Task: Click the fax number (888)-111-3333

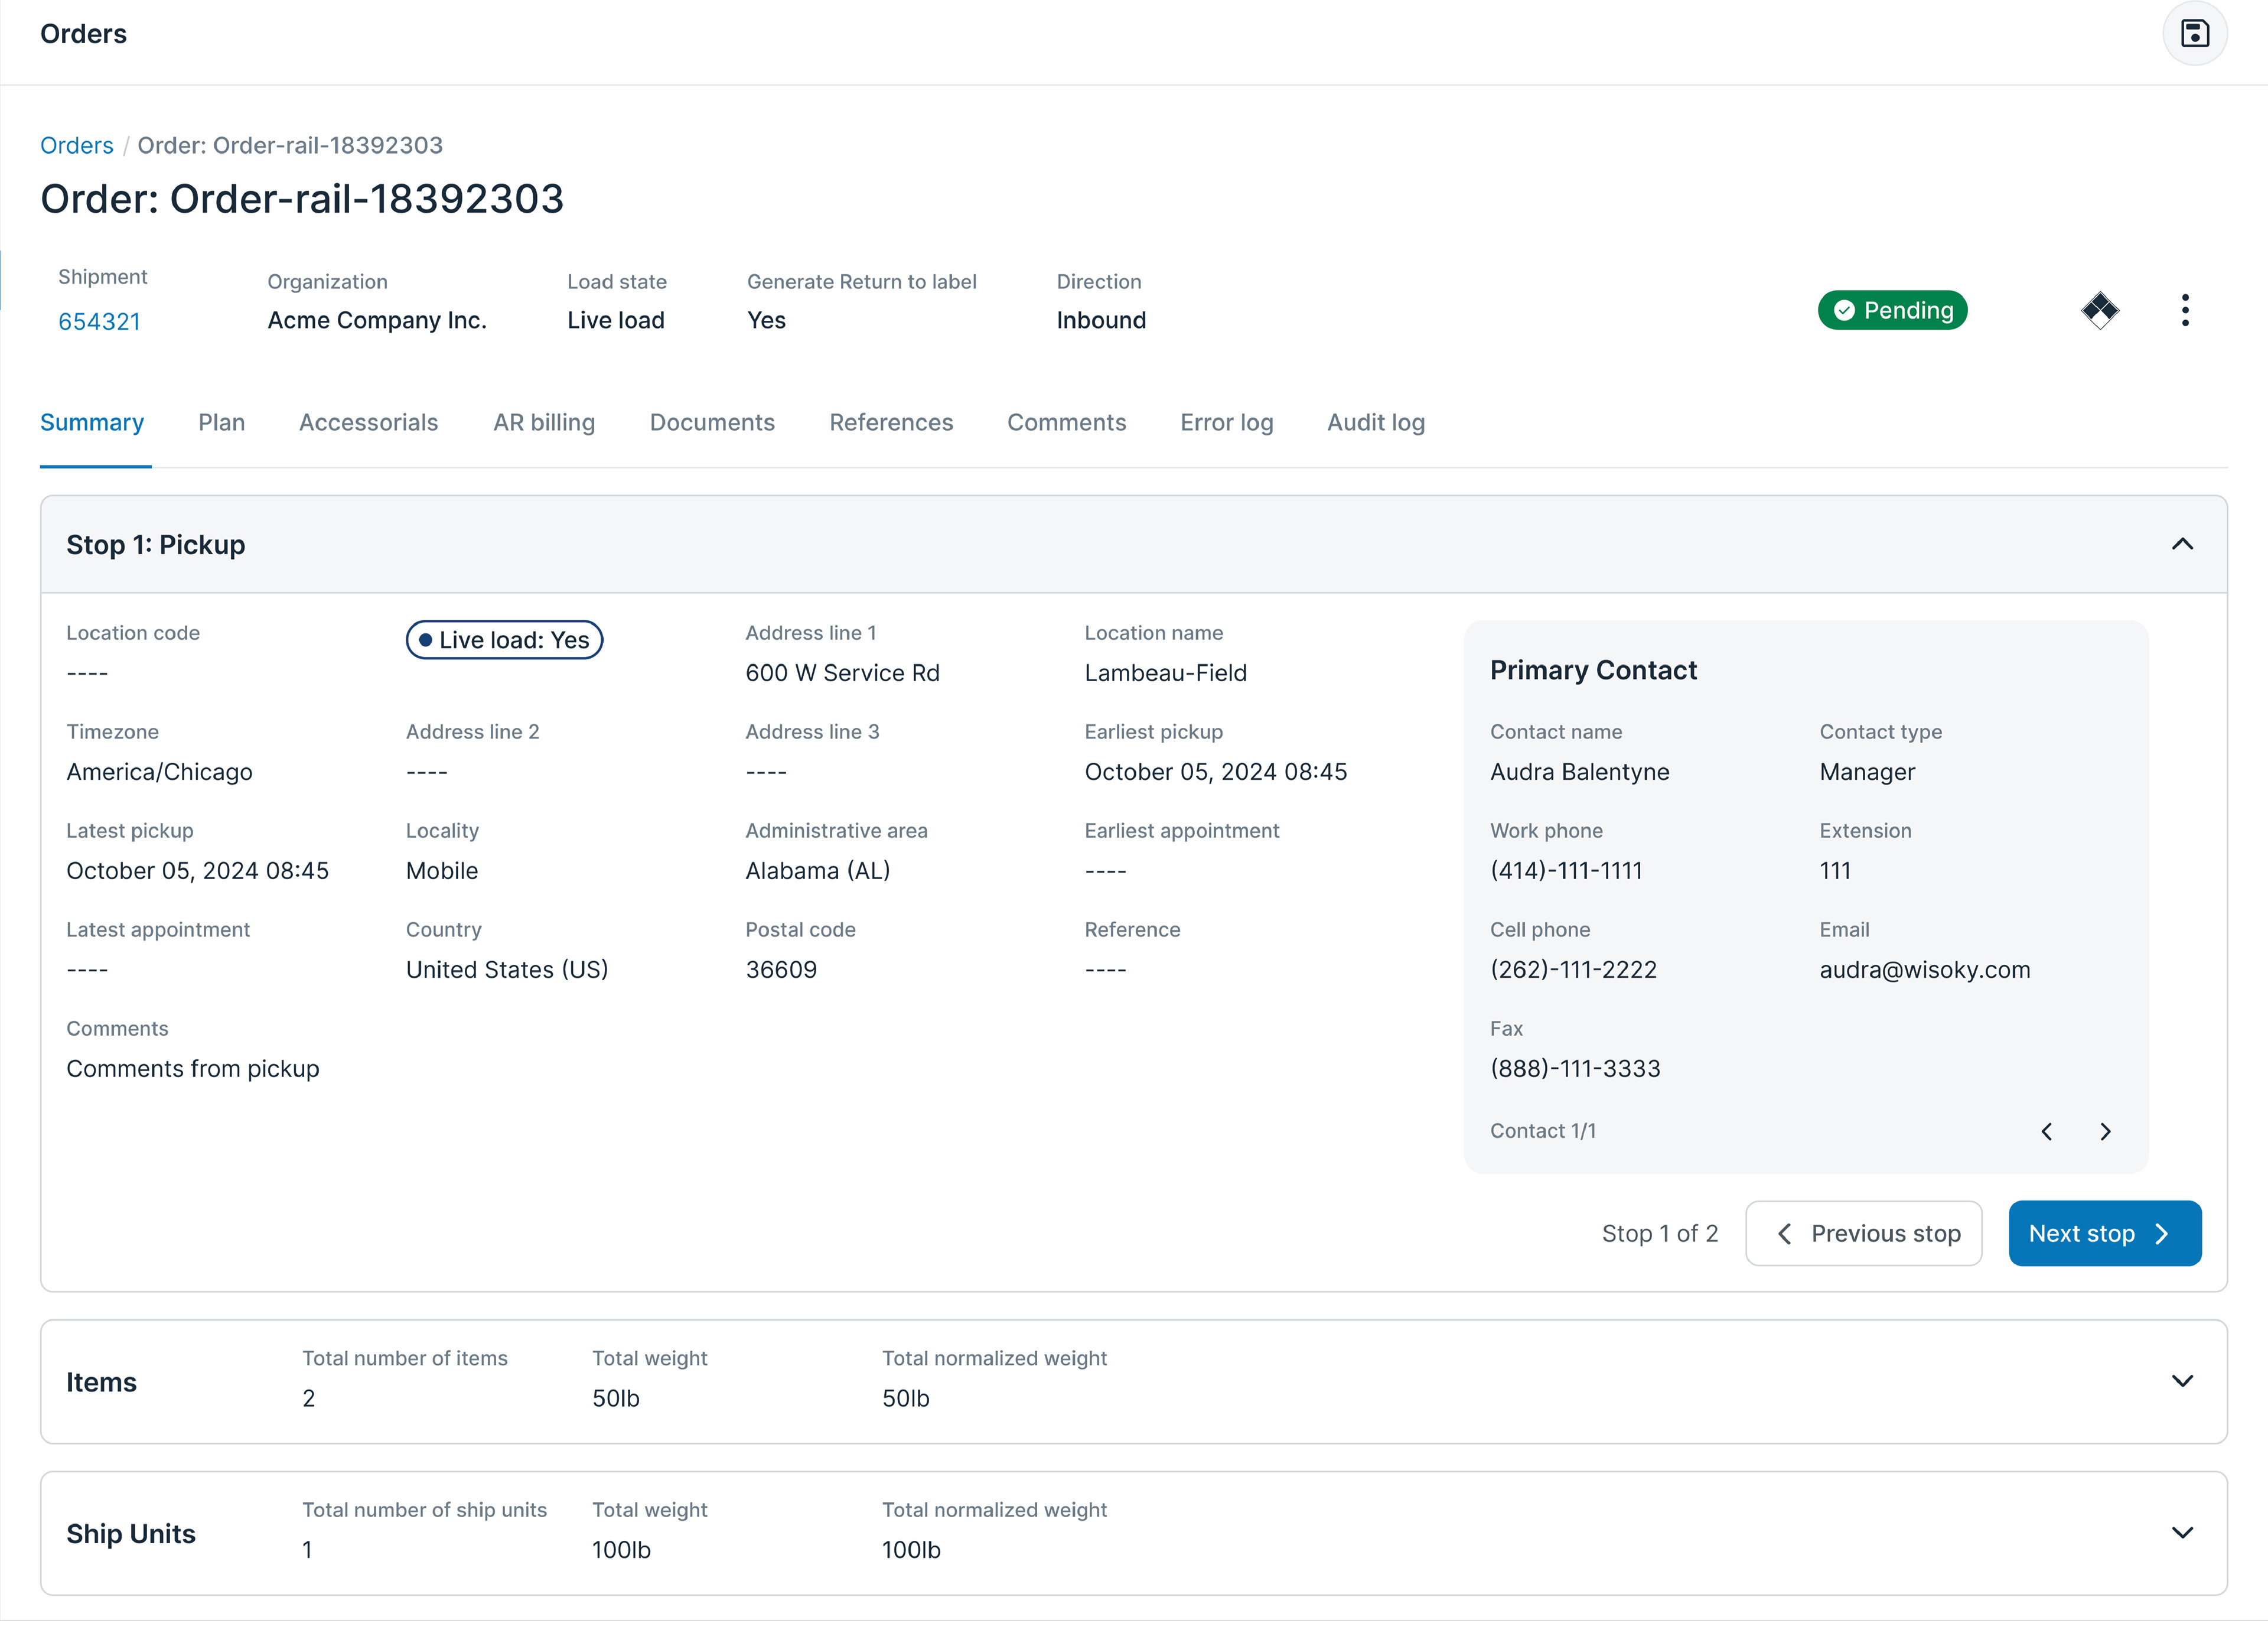Action: pos(1575,1069)
